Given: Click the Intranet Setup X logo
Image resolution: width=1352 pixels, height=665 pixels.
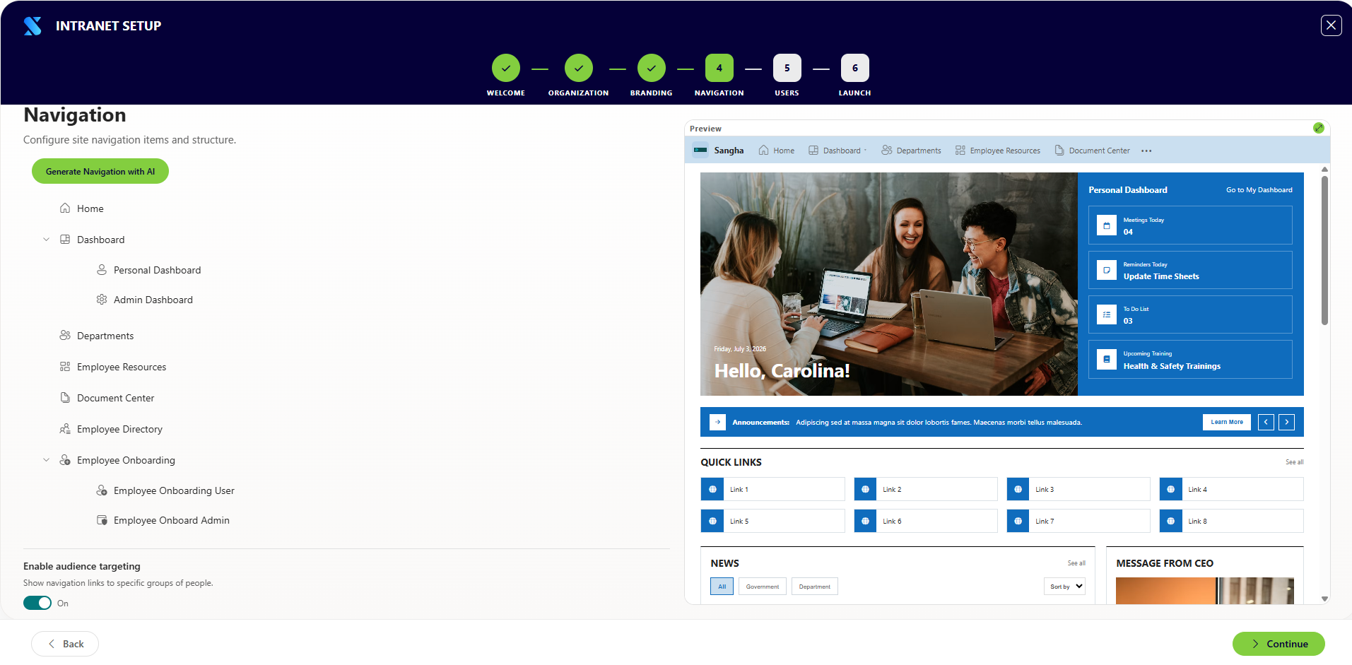Looking at the screenshot, I should tap(33, 26).
